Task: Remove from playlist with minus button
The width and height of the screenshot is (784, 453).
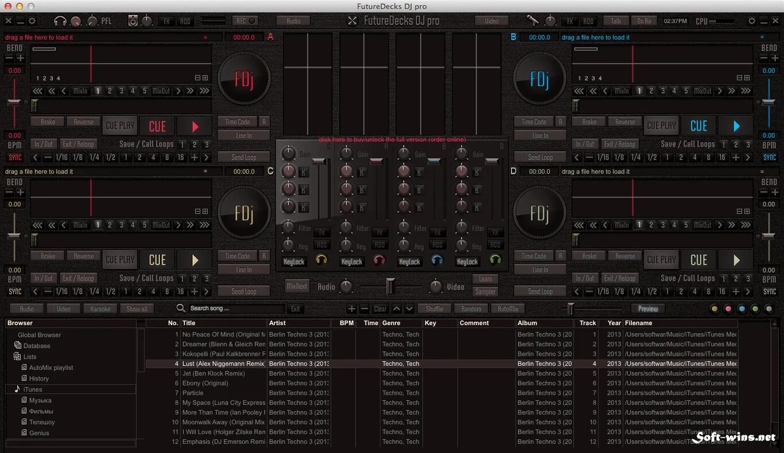Action: 364,308
